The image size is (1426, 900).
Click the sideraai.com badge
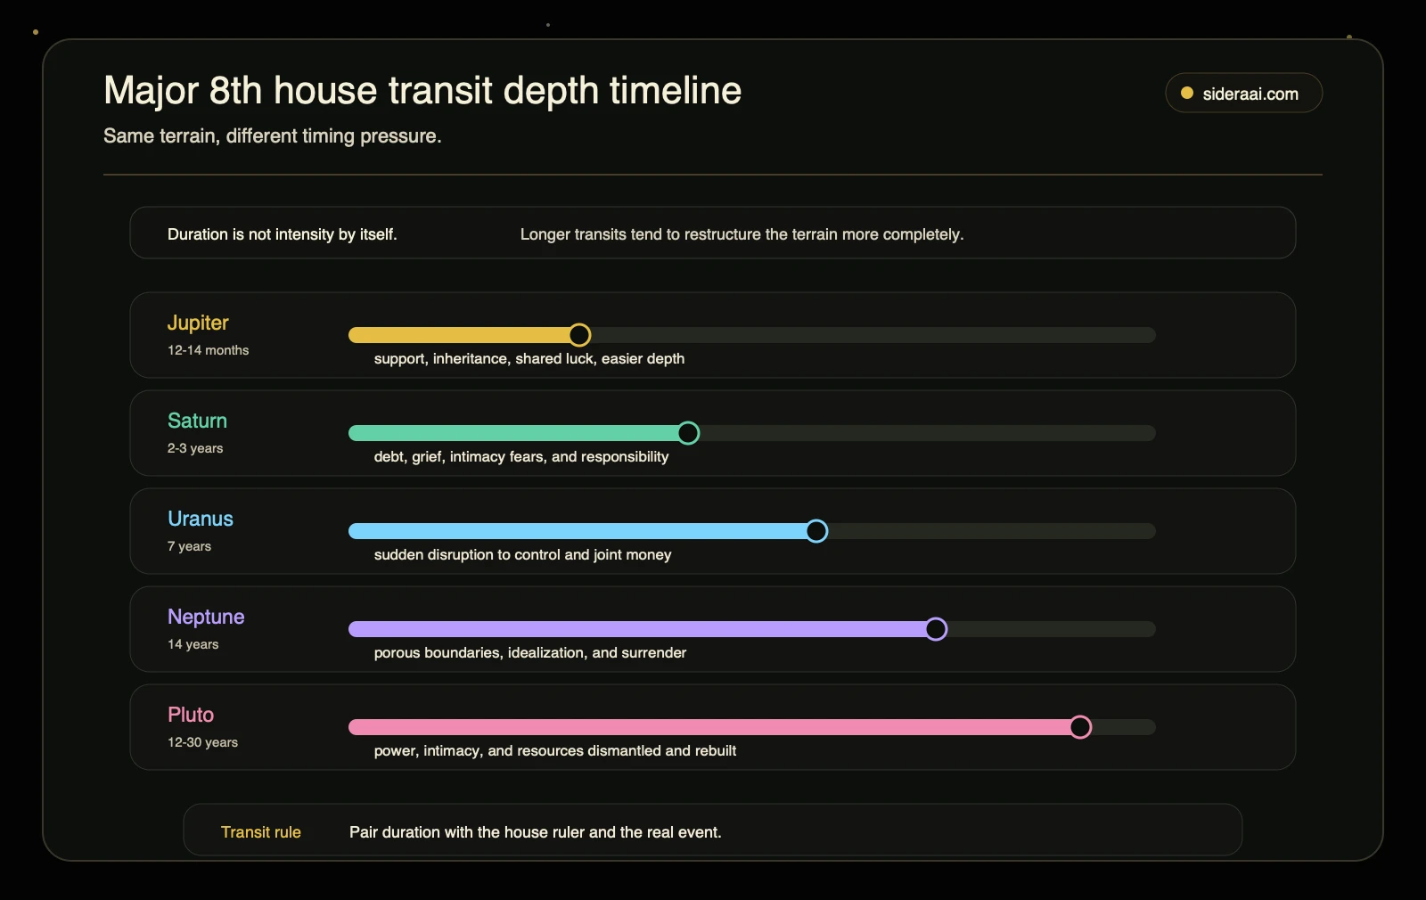pyautogui.click(x=1243, y=93)
